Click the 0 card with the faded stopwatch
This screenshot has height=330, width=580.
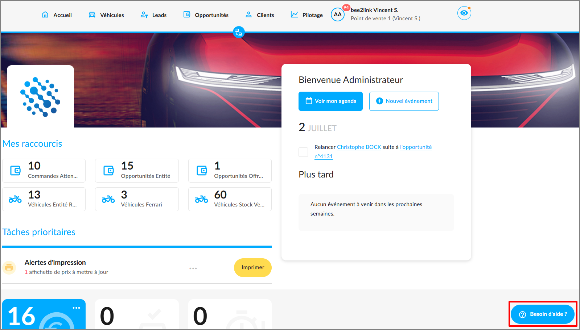[230, 314]
